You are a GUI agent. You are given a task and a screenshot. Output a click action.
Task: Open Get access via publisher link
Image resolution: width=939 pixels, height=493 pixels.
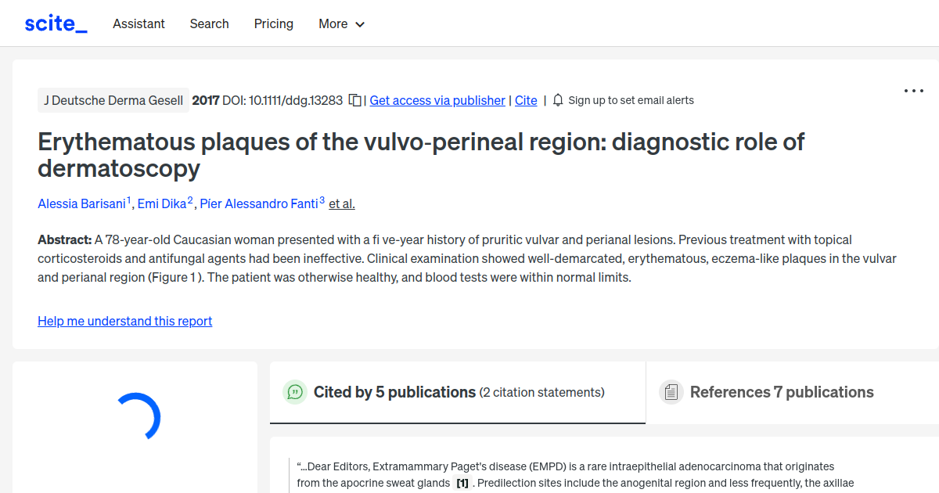[437, 100]
